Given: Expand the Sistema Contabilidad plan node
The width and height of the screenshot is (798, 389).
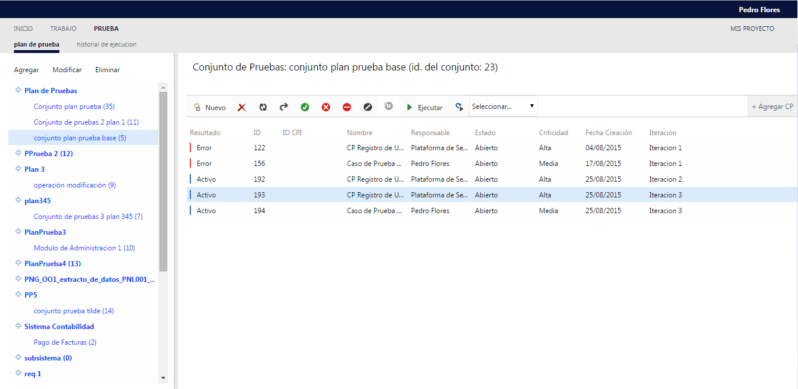Looking at the screenshot, I should [18, 327].
